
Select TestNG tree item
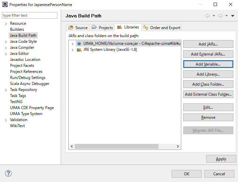click(16, 102)
